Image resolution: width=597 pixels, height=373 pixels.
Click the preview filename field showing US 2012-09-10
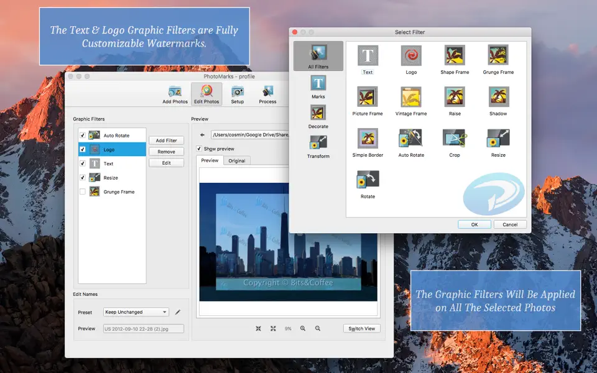coord(144,328)
